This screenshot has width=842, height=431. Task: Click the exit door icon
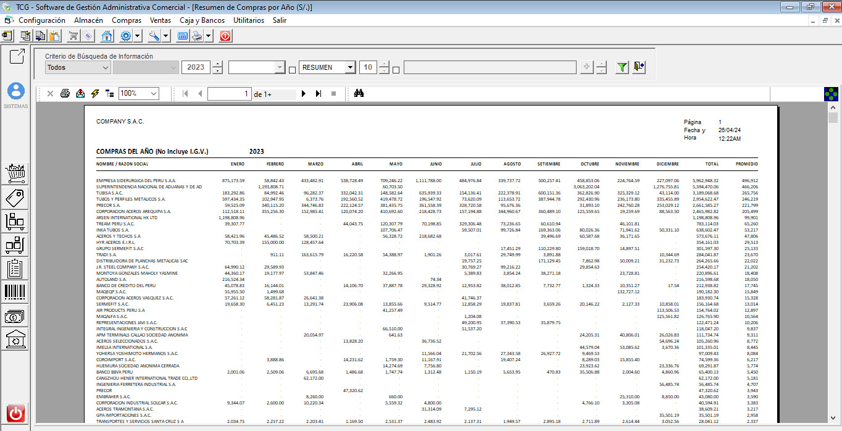pos(639,67)
